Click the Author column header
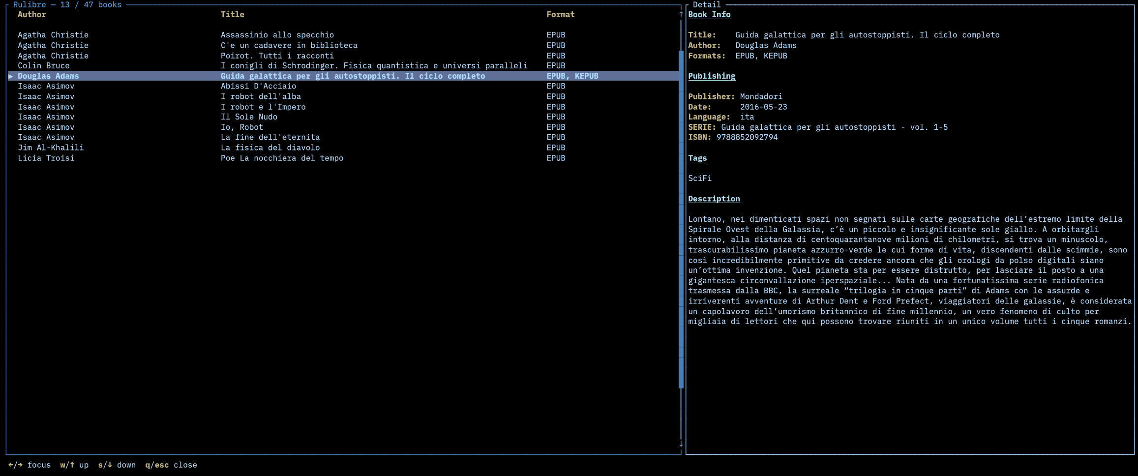1138x476 pixels. tap(31, 14)
